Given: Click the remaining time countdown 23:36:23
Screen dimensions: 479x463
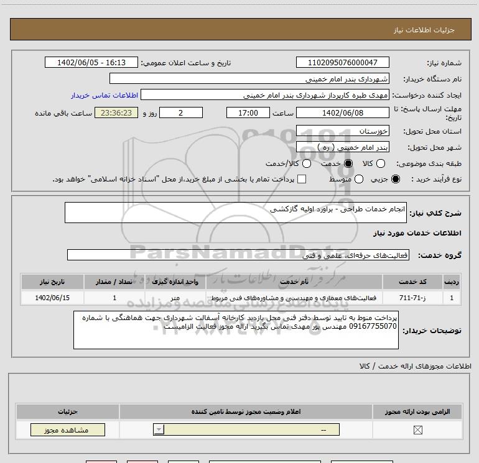Looking at the screenshot, I should click(116, 112).
